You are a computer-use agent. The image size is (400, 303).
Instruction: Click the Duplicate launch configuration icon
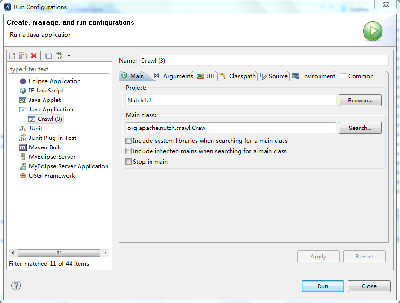click(23, 56)
